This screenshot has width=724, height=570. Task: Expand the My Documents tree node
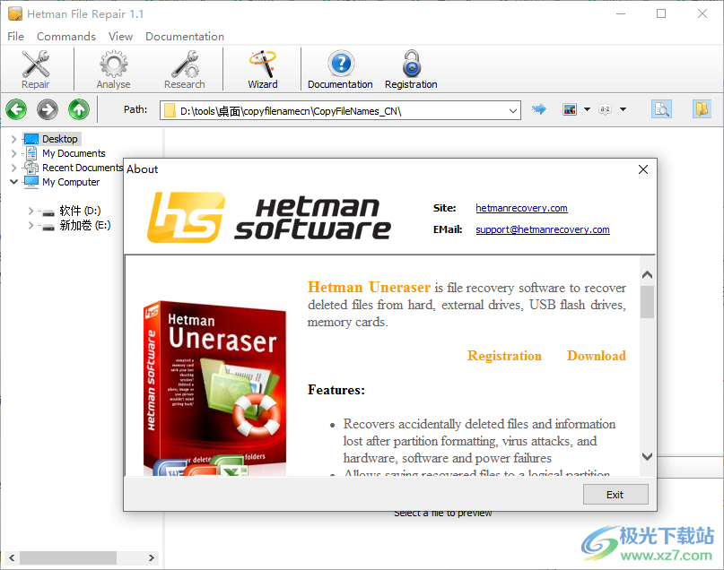[x=13, y=153]
